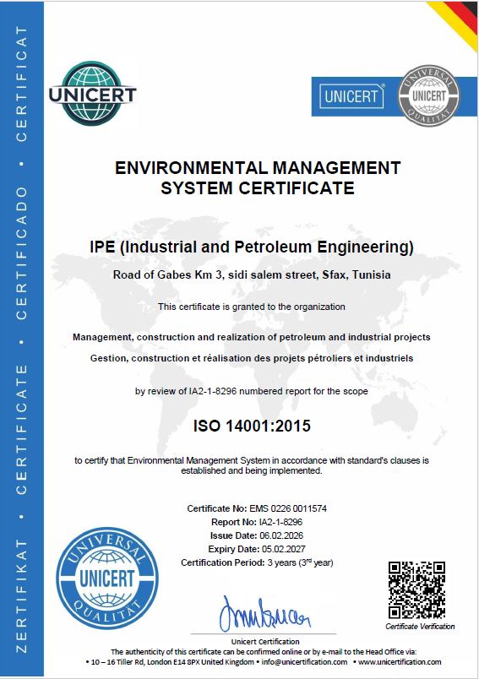Viewport: 479px width, 679px height.
Task: Click the blue UNICERT Universal Qualität stamp
Action: point(106,578)
